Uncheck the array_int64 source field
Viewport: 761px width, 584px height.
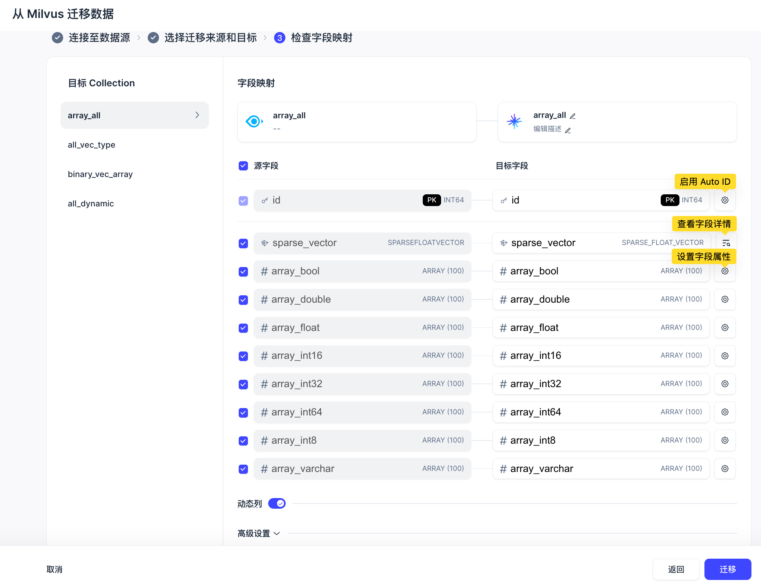point(243,413)
